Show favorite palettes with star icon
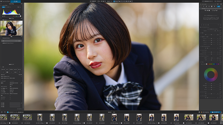The width and height of the screenshot is (223, 125). click(218, 4)
